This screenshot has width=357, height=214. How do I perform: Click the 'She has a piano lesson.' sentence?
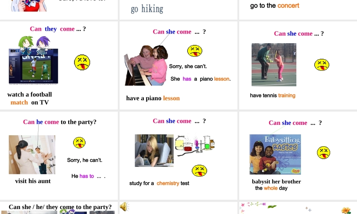tap(201, 79)
